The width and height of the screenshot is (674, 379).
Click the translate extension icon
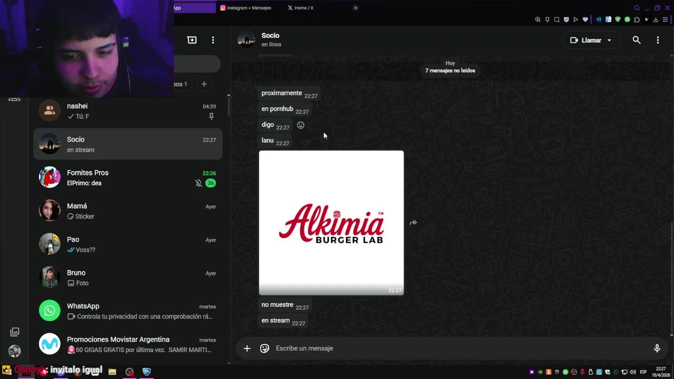click(x=608, y=19)
